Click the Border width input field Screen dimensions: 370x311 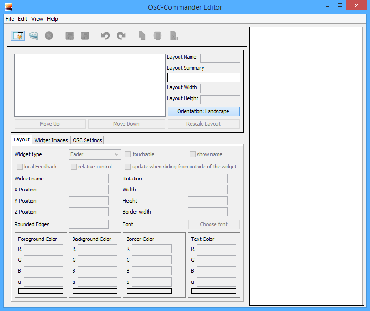pos(208,212)
